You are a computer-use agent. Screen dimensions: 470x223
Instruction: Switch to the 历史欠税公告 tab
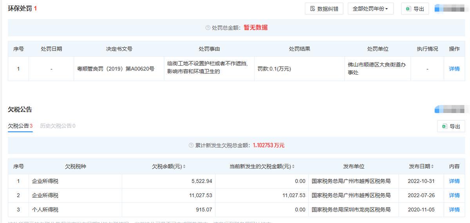[58, 126]
